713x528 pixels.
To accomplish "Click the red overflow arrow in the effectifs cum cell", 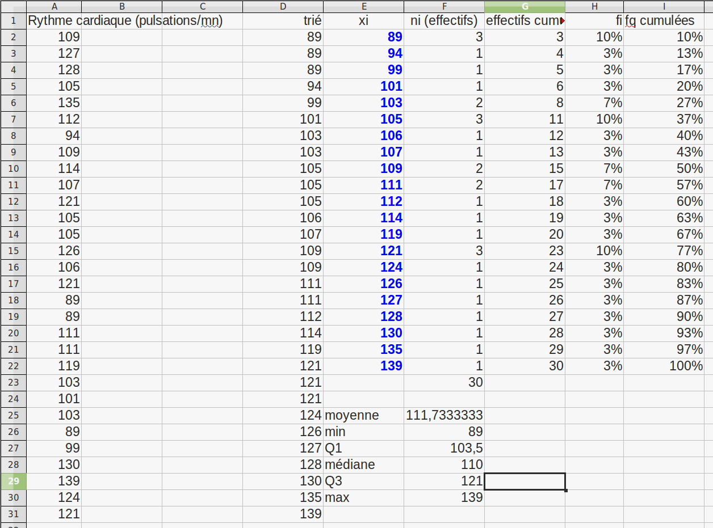I will (562, 21).
